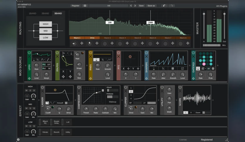Screen dimensions: 245x142
Task: Click the Register button
Action: click(76, 6)
